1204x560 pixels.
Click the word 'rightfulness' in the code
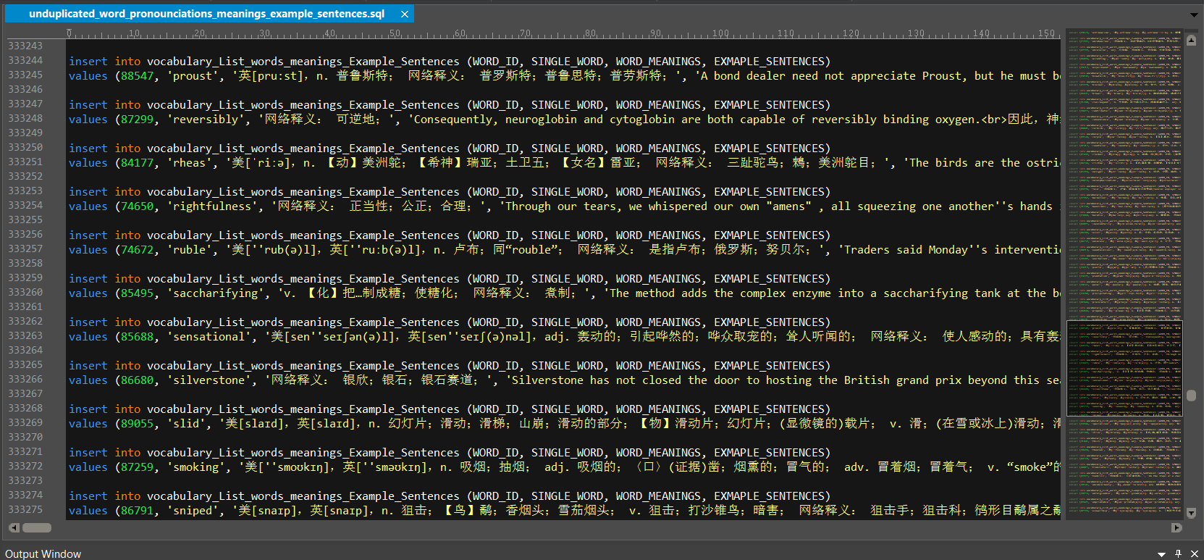[212, 206]
